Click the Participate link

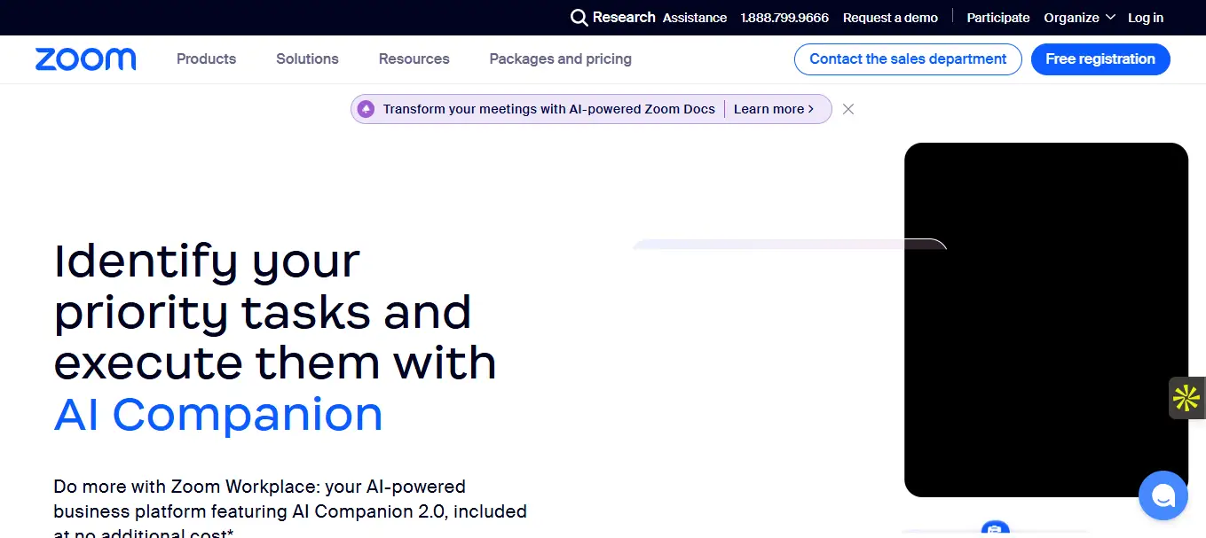coord(997,17)
